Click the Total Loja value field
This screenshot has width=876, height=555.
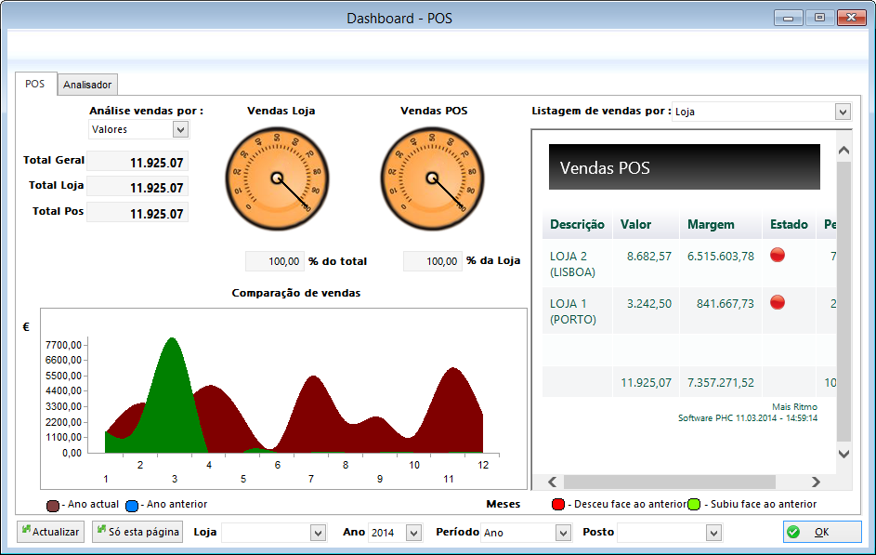137,187
